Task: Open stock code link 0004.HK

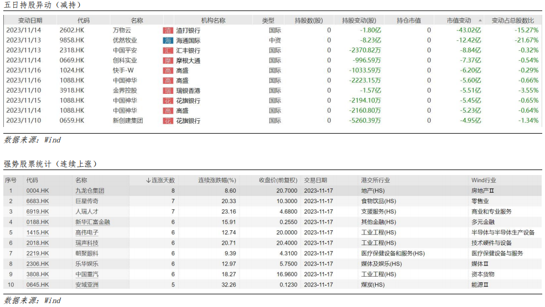Action: tap(38, 191)
